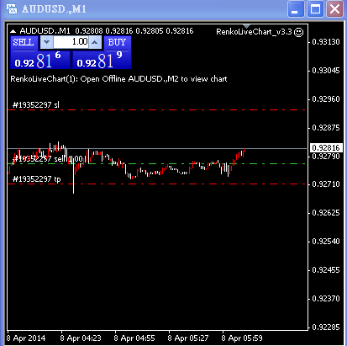Click the 0.93130 price scale label
The height and width of the screenshot is (346, 347).
[x=326, y=42]
